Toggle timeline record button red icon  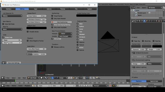click(x=110, y=86)
